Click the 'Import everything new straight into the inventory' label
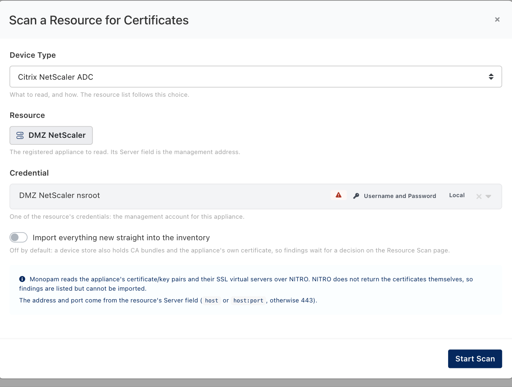 click(x=121, y=237)
